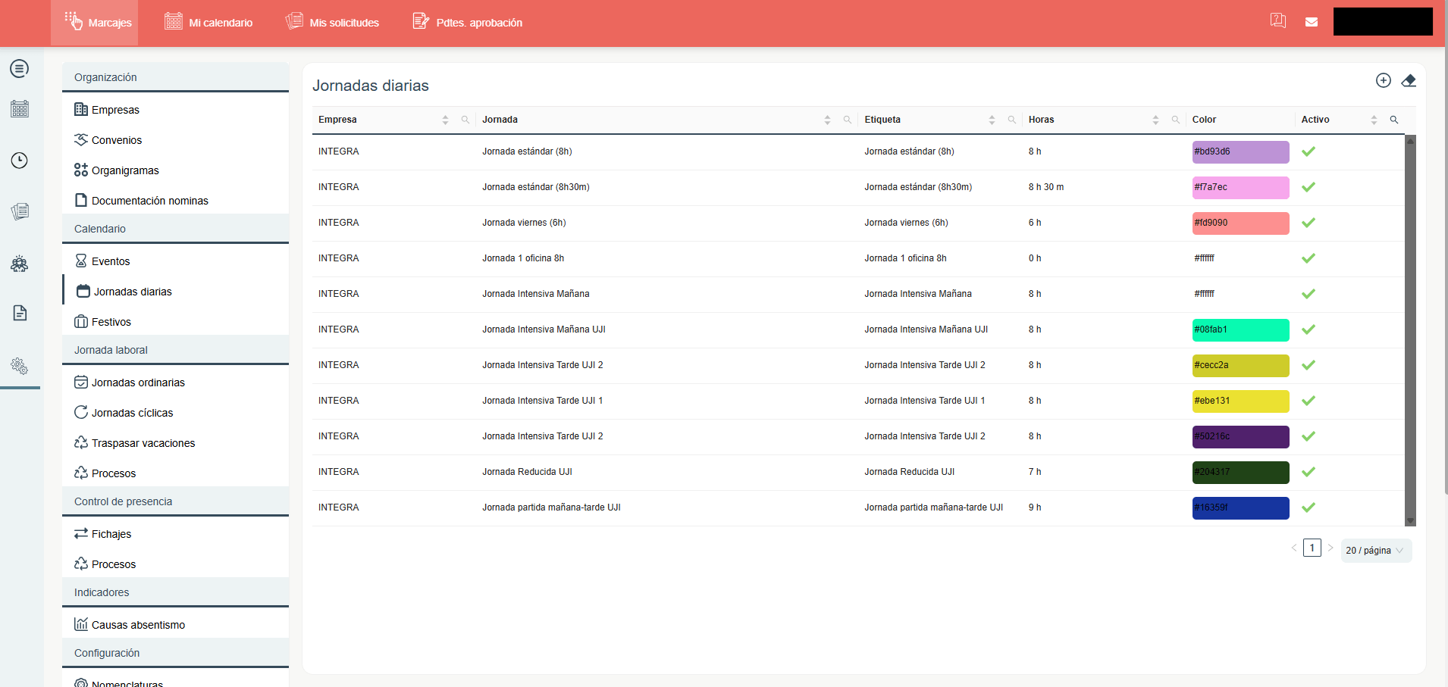Toggle active checkmark for Jornada viernes (6h)

click(x=1308, y=223)
